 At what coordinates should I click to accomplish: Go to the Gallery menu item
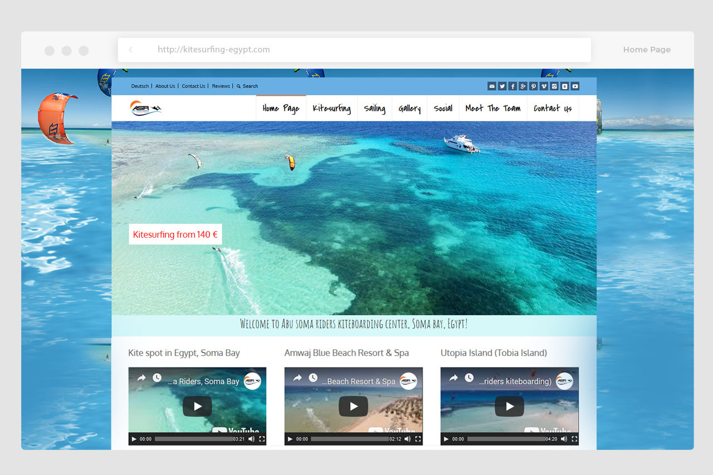point(409,108)
